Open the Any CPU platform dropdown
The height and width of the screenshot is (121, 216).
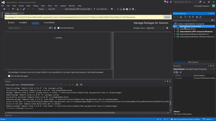coord(56,9)
